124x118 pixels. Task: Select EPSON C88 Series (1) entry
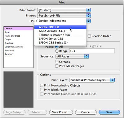(x=60, y=43)
